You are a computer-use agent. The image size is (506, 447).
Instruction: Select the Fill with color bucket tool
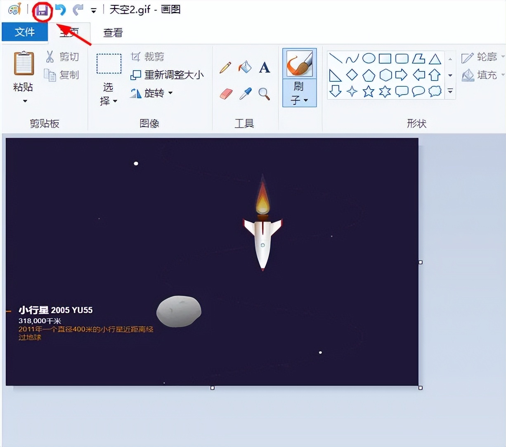244,67
